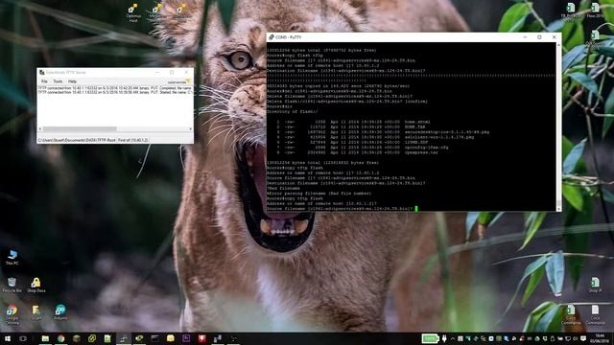Click the TFTP Server title bar icon
The image size is (614, 345).
click(42, 73)
